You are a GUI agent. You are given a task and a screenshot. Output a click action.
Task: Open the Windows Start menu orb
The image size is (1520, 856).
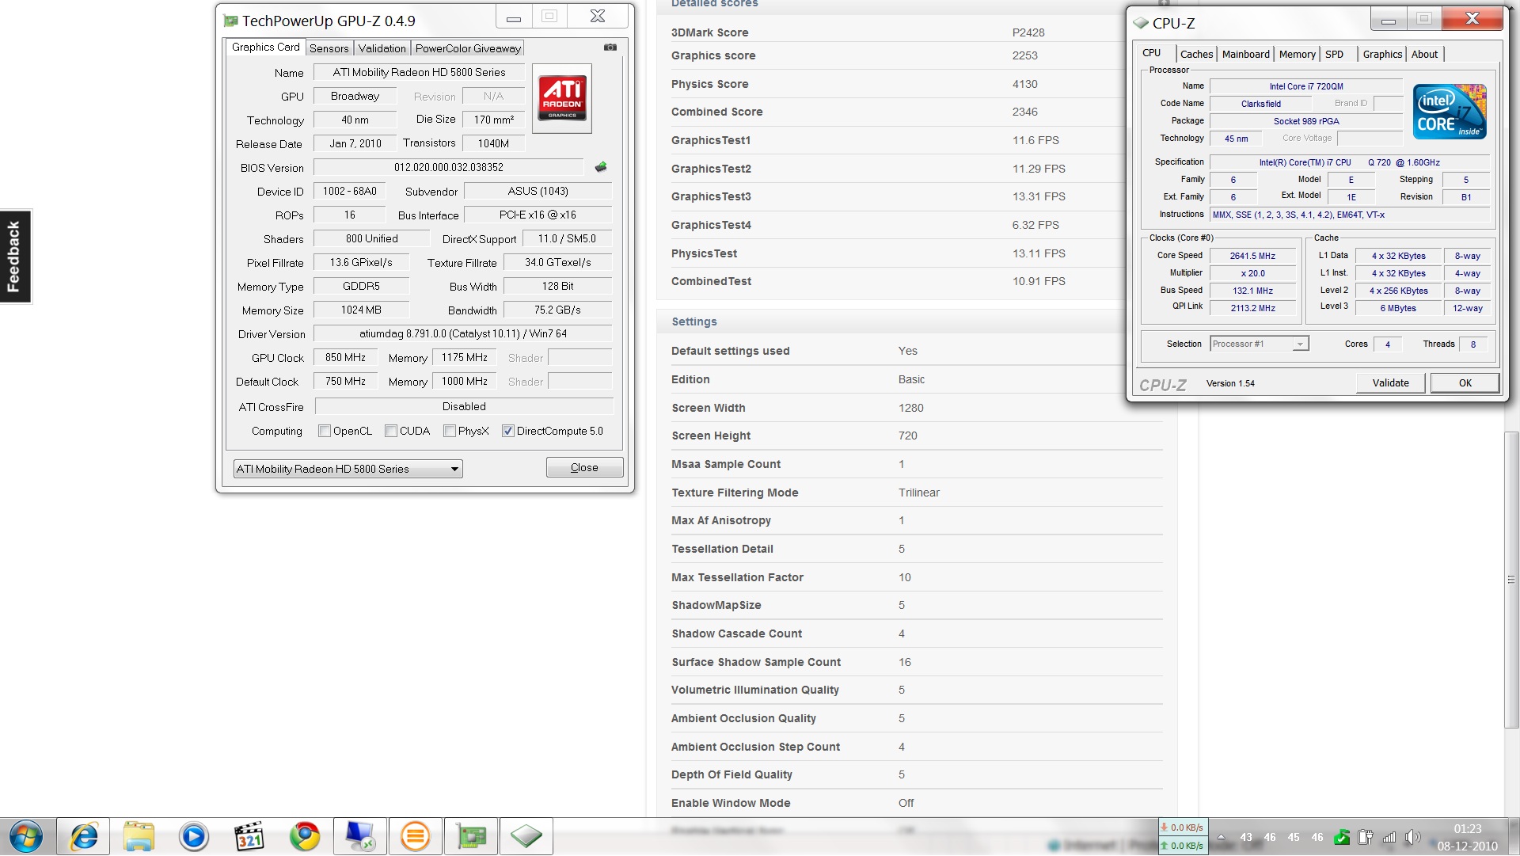pos(26,836)
